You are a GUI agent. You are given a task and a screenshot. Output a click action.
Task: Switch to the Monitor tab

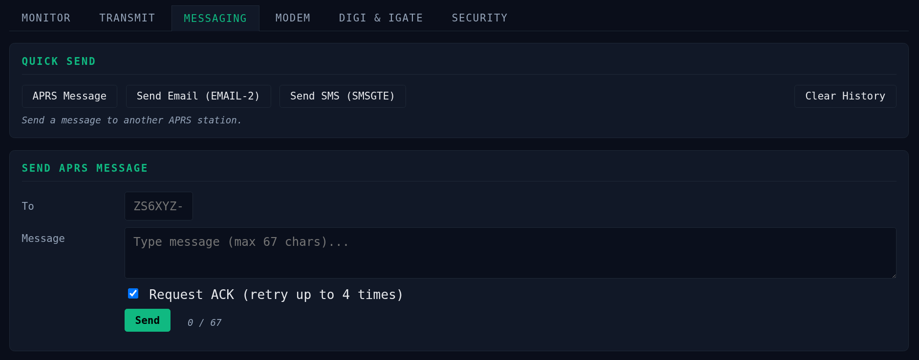click(46, 18)
